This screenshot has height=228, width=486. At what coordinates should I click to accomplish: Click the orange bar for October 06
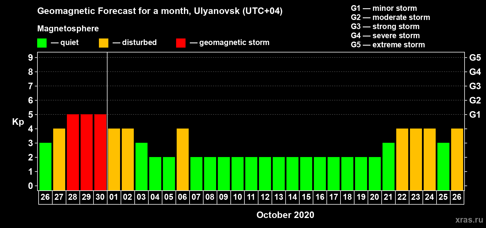183,160
